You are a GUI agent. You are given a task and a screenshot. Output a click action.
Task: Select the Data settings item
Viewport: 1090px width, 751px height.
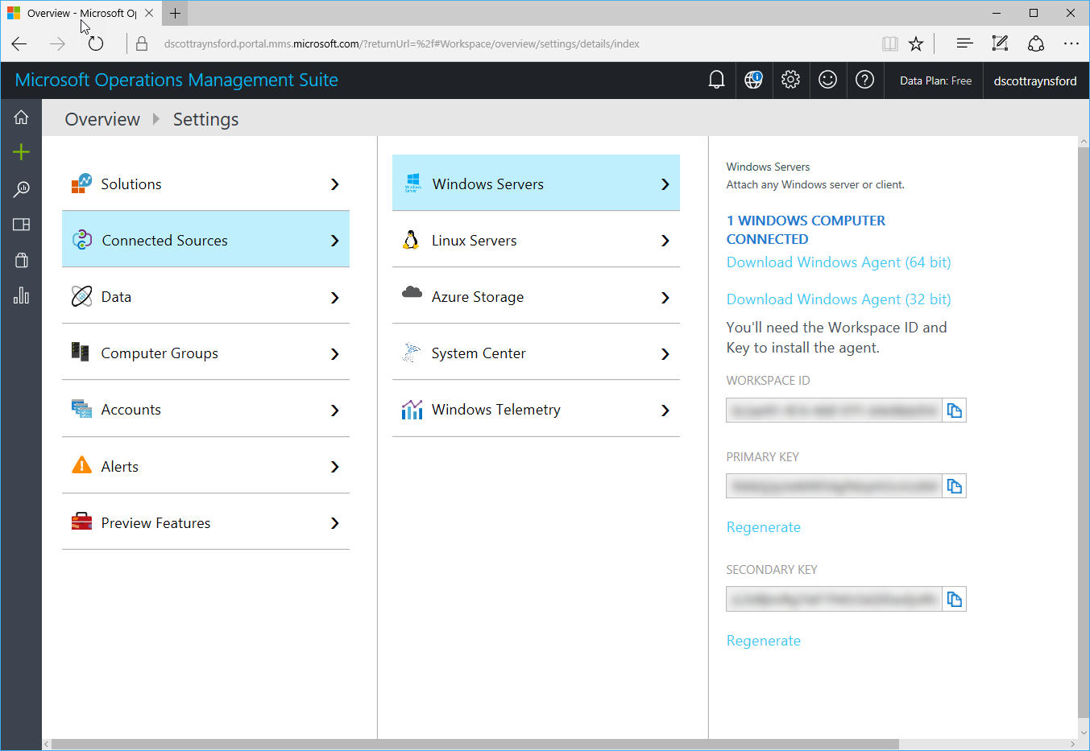[x=205, y=296]
